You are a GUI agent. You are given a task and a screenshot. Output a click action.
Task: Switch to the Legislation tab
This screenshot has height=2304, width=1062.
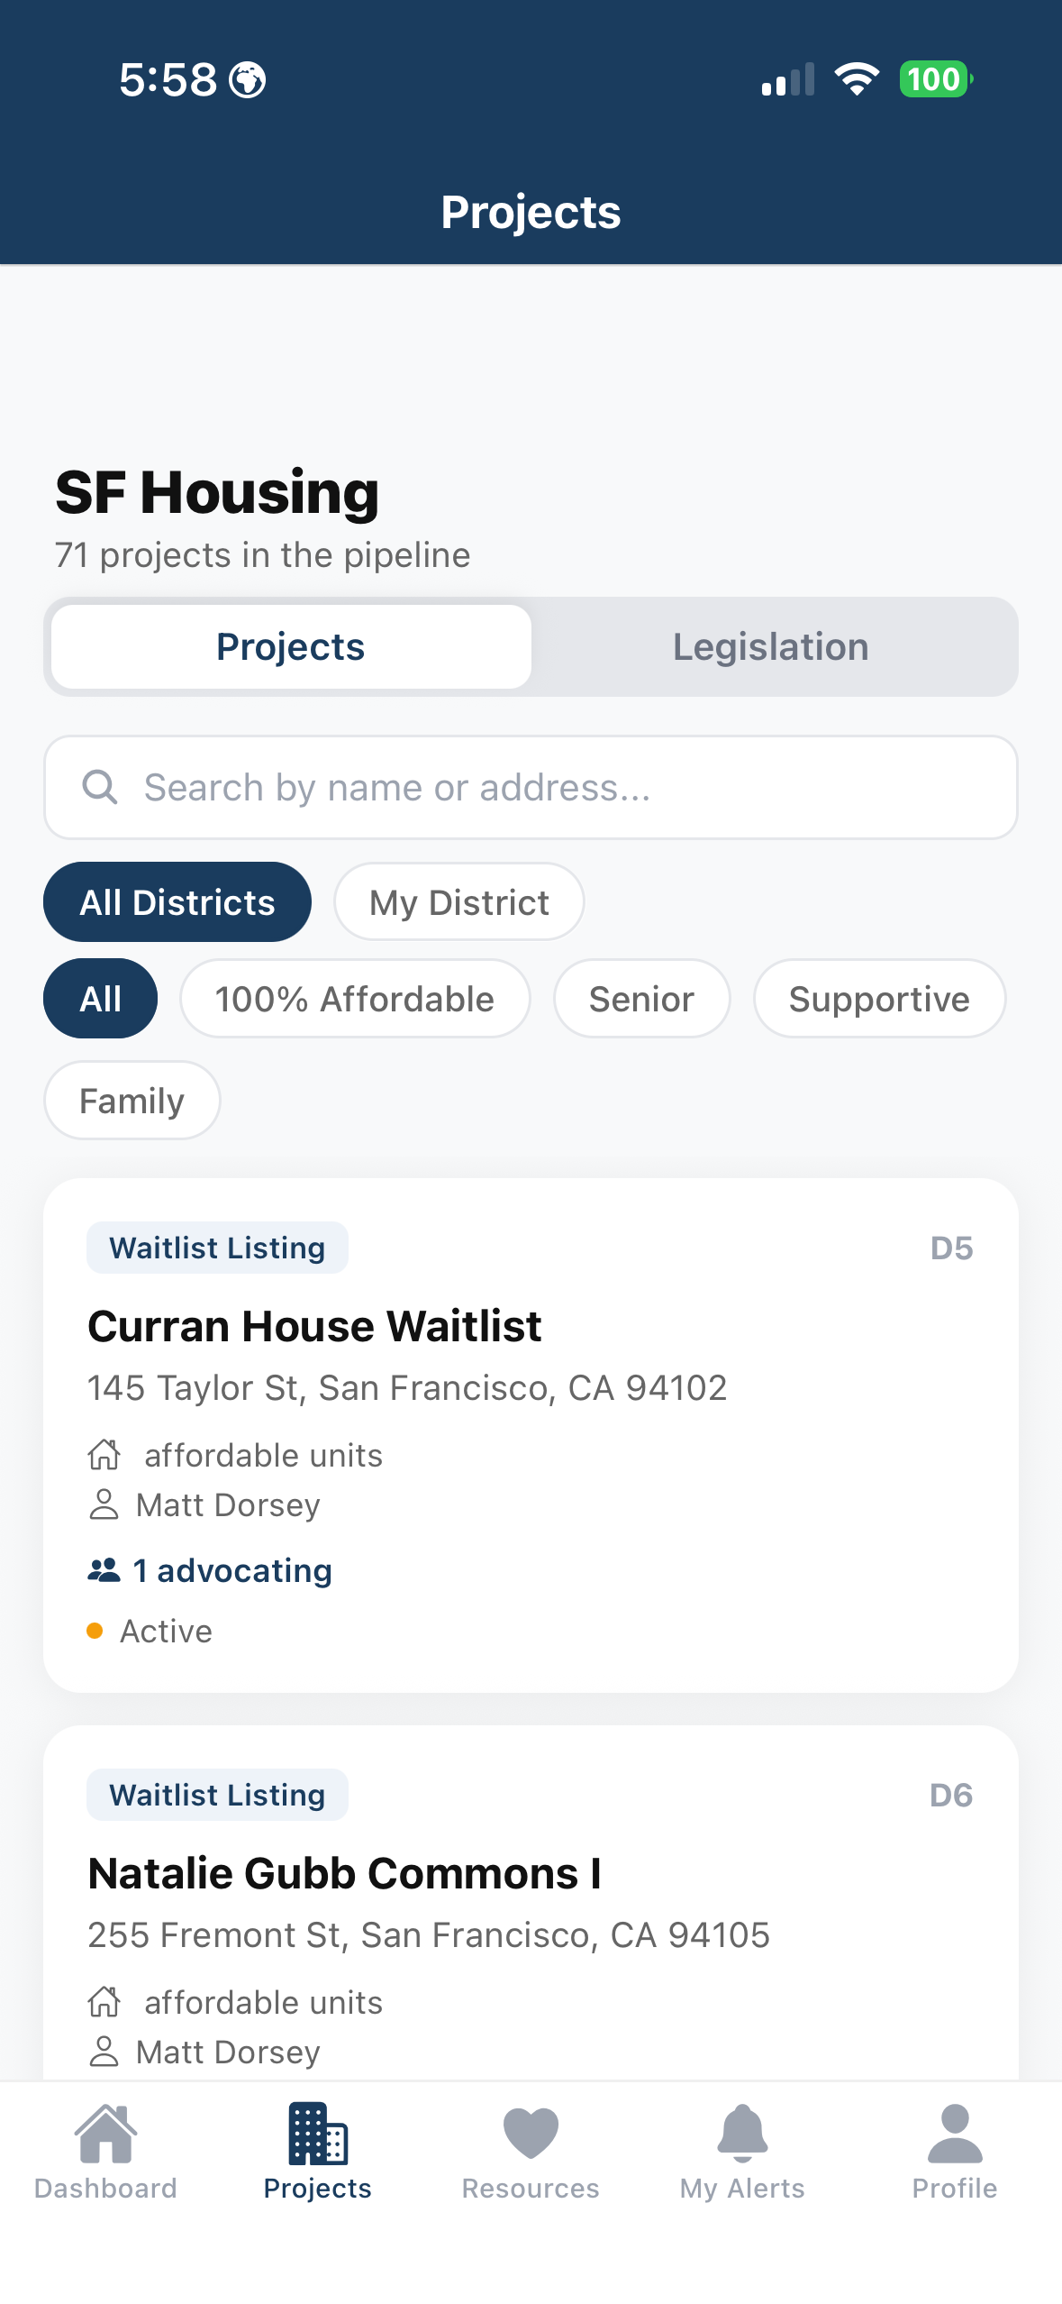771,647
